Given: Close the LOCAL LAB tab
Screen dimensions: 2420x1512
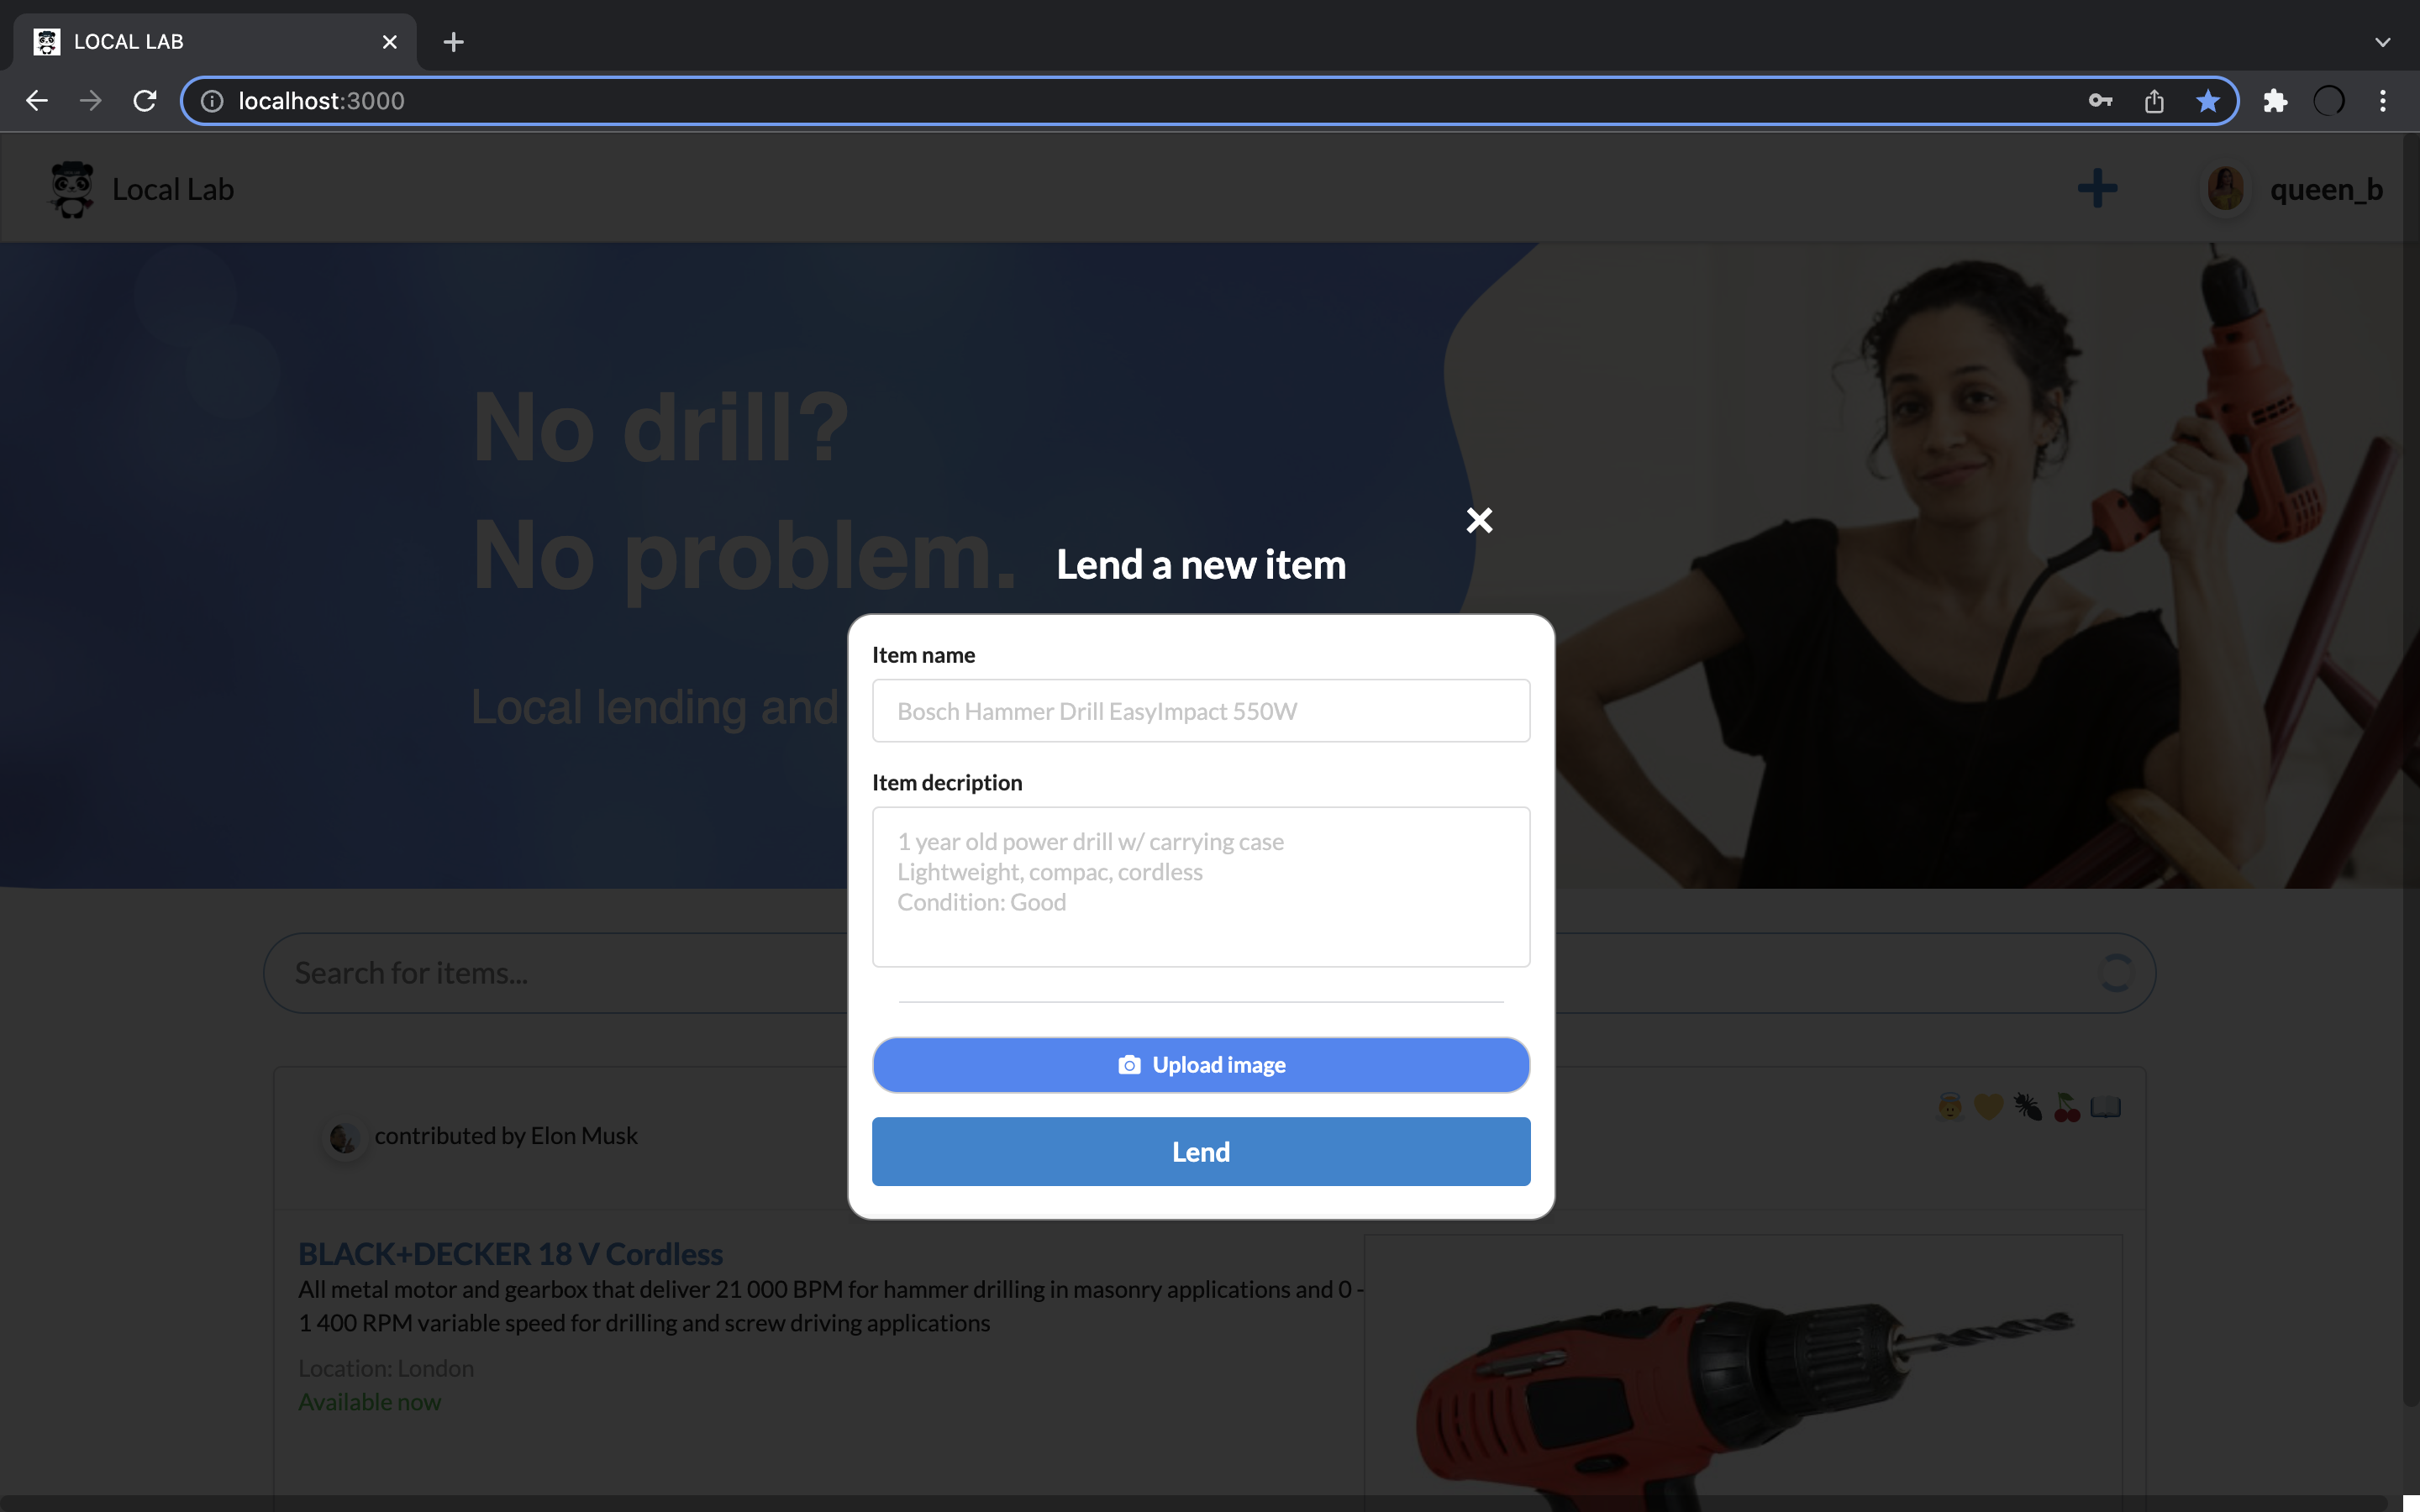Looking at the screenshot, I should pyautogui.click(x=390, y=42).
